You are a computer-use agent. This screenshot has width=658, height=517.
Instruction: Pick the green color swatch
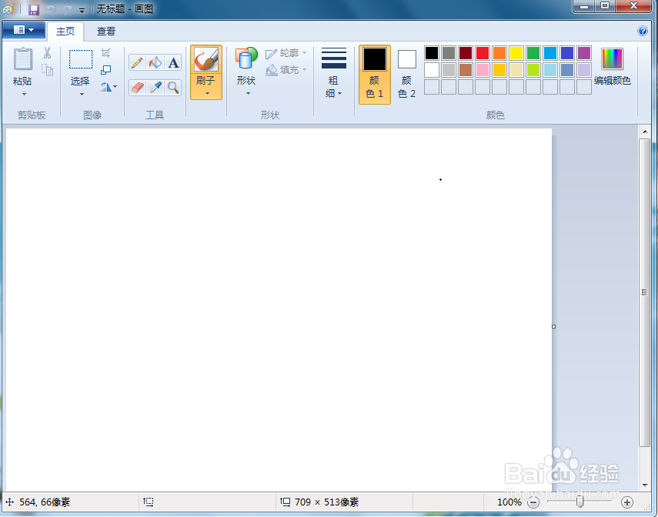click(x=533, y=53)
